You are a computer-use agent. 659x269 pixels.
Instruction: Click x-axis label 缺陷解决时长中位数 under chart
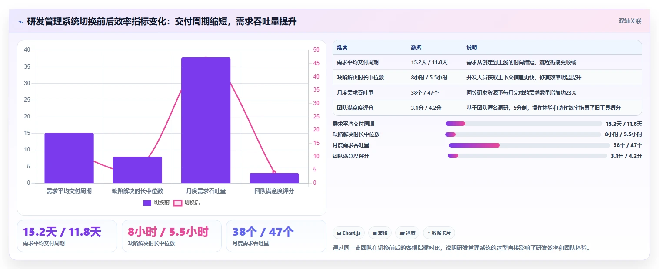coord(137,191)
